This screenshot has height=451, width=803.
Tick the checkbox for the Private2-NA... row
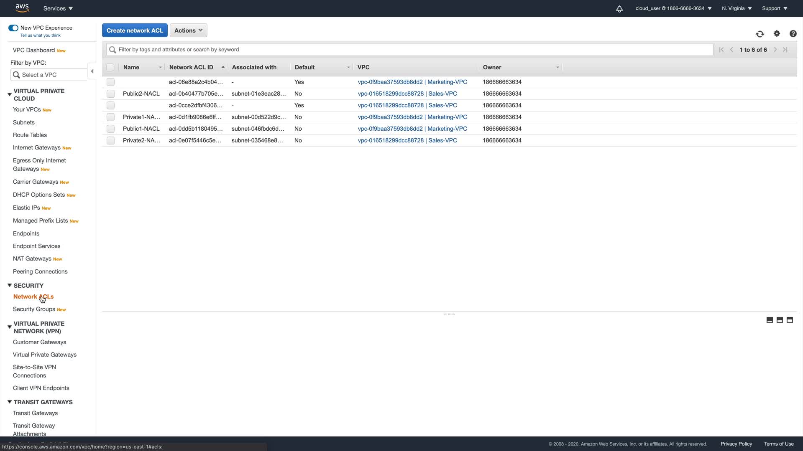click(x=110, y=140)
